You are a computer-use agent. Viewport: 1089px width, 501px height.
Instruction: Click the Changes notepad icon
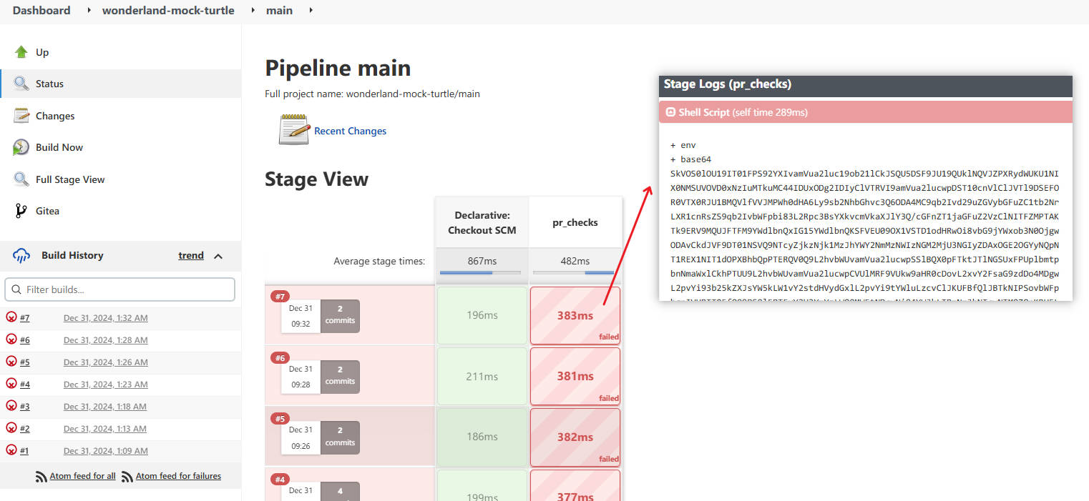pyautogui.click(x=21, y=115)
